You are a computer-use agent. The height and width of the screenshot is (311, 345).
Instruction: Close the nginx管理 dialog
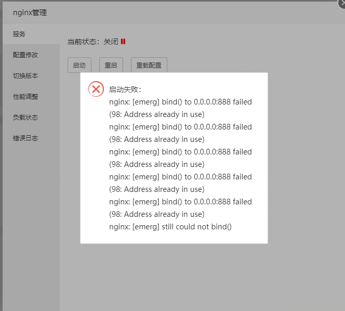coord(342,3)
